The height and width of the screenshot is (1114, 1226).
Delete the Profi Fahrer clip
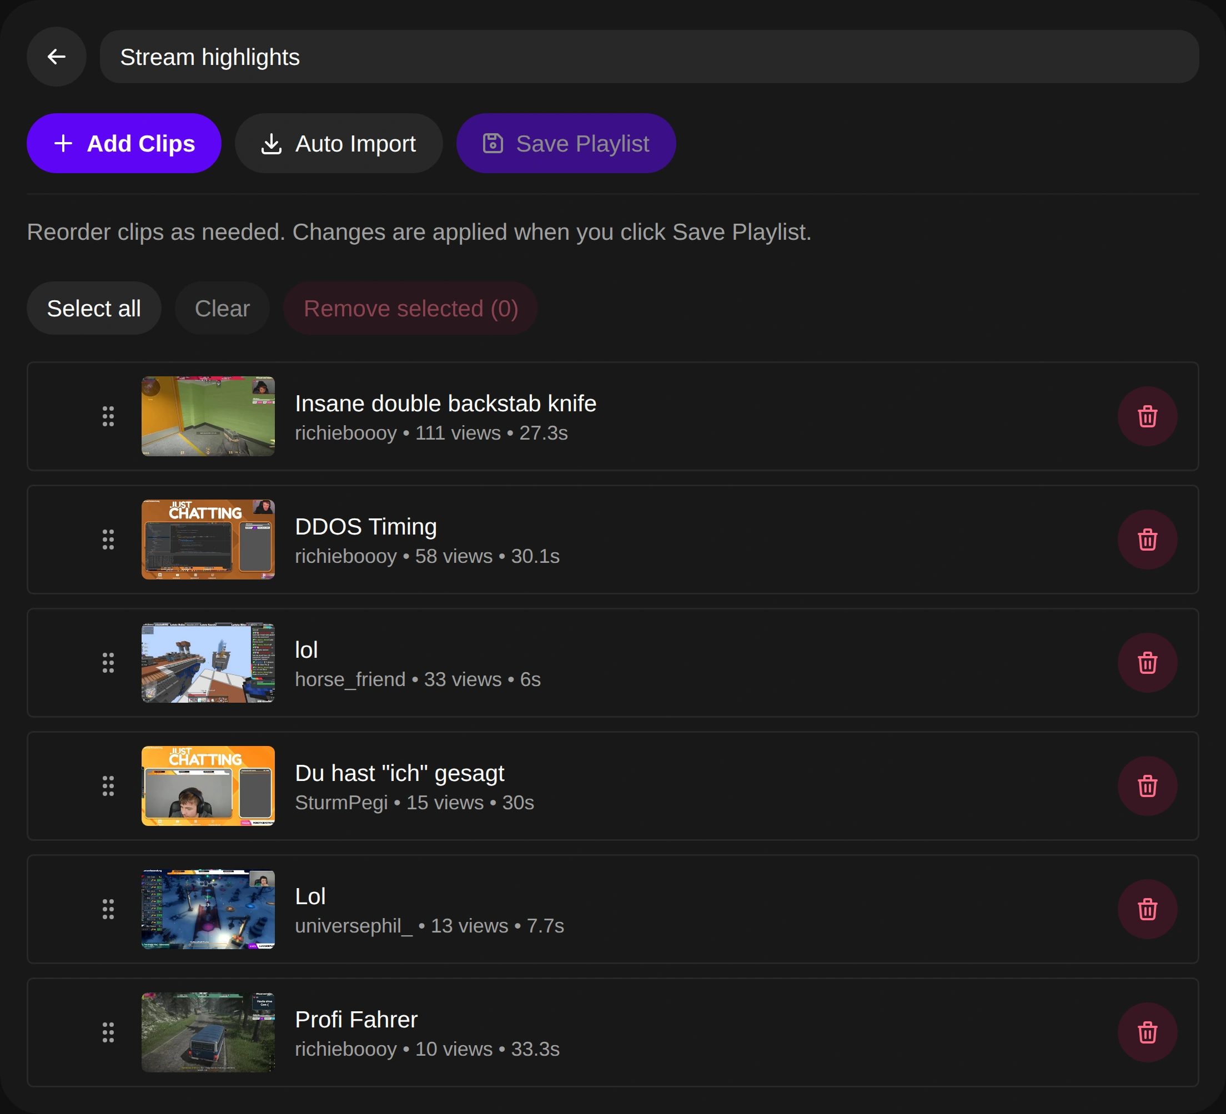(x=1148, y=1032)
